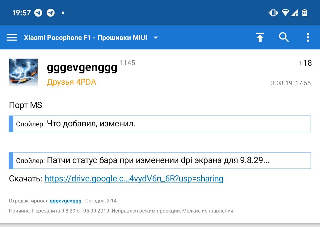Expand spoiler Патчи статус бара

[x=160, y=161]
